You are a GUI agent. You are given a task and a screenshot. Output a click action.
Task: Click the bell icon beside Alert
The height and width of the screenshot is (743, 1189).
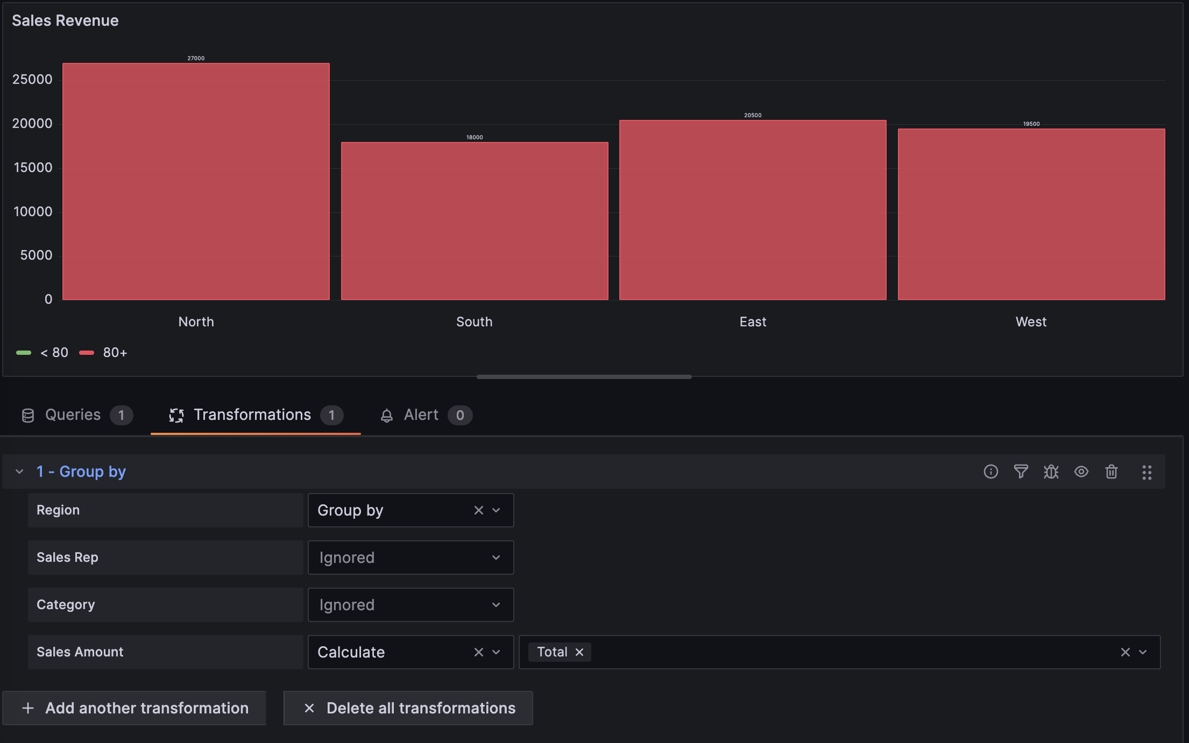coord(386,415)
